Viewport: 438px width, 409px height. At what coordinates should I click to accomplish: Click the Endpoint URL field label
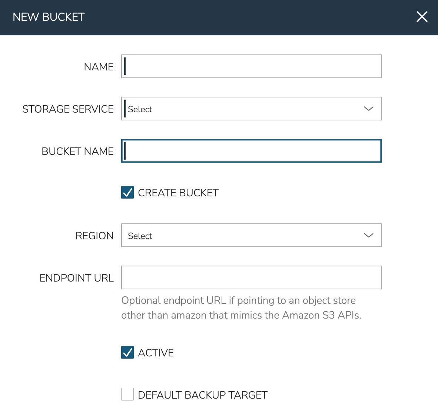click(x=76, y=278)
